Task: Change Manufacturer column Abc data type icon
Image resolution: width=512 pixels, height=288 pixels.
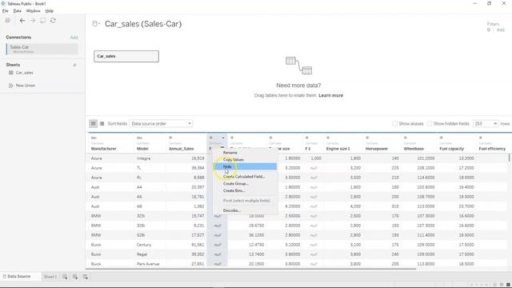Action: 94,138
